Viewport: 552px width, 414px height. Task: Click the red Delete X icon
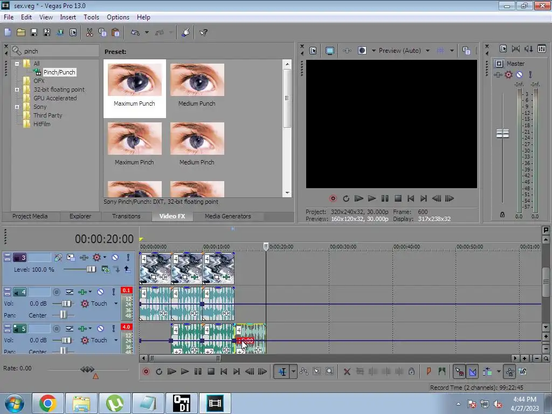pyautogui.click(x=347, y=371)
